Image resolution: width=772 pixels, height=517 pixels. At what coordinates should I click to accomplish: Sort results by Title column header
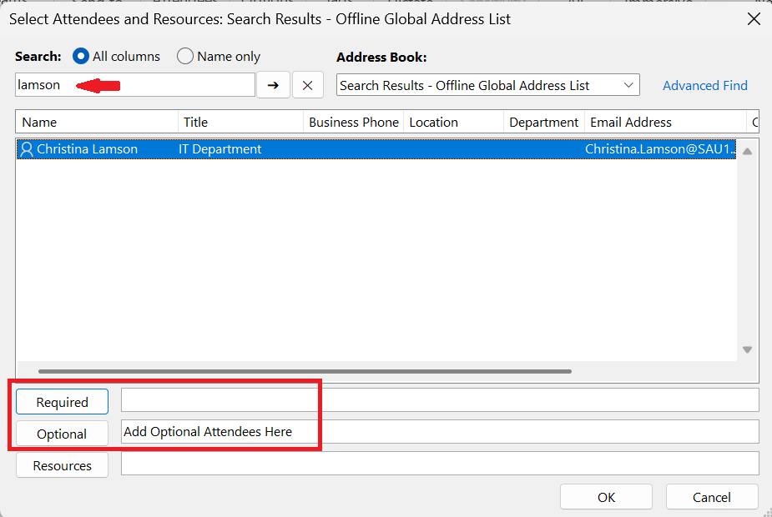(240, 122)
